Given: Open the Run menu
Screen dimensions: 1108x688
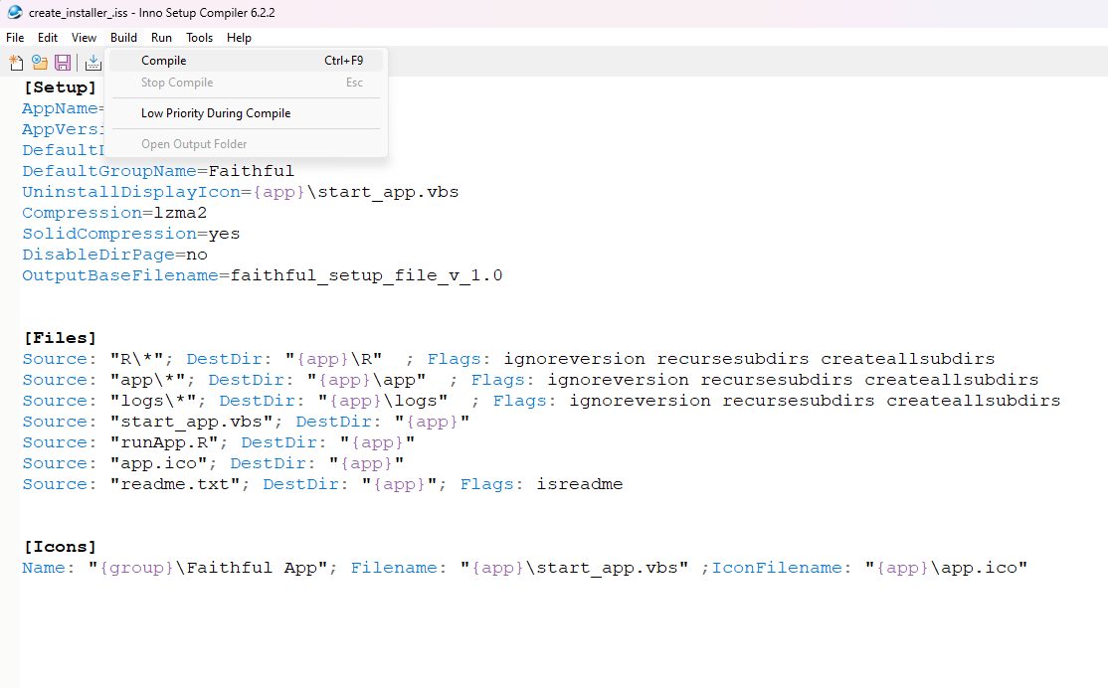Looking at the screenshot, I should tap(161, 37).
